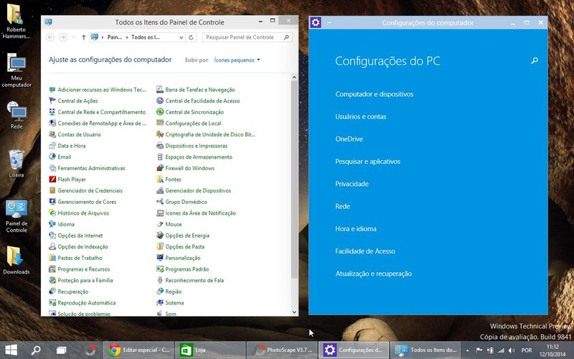Click the taskbar search magnifier

(35, 350)
